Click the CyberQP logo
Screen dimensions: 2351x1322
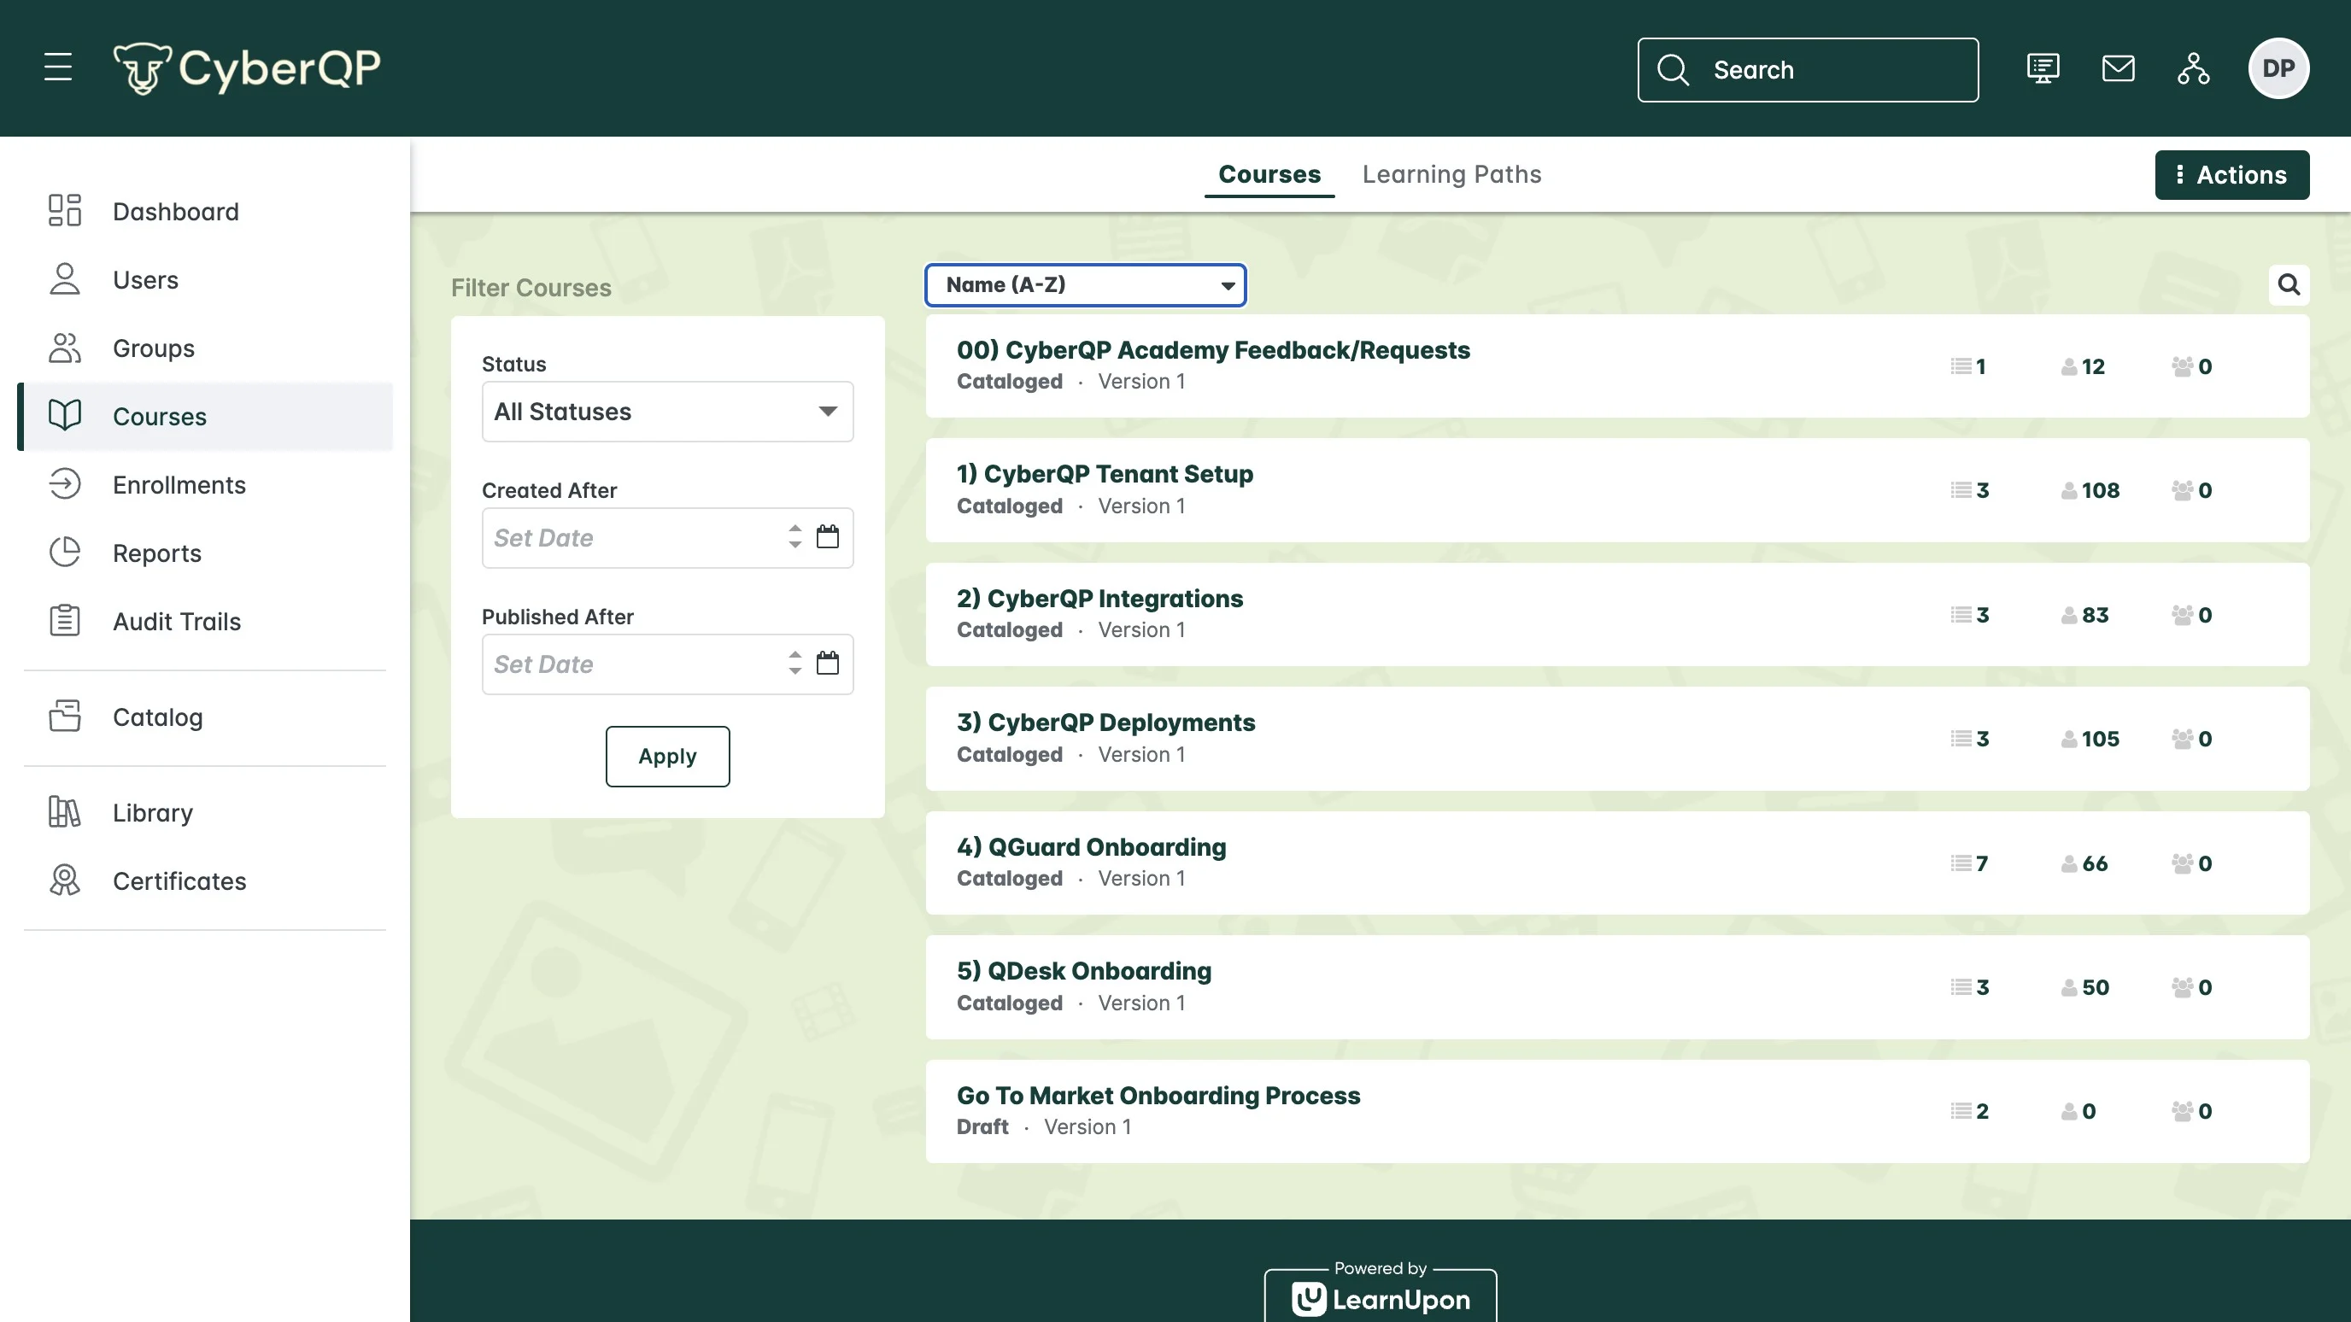point(246,68)
